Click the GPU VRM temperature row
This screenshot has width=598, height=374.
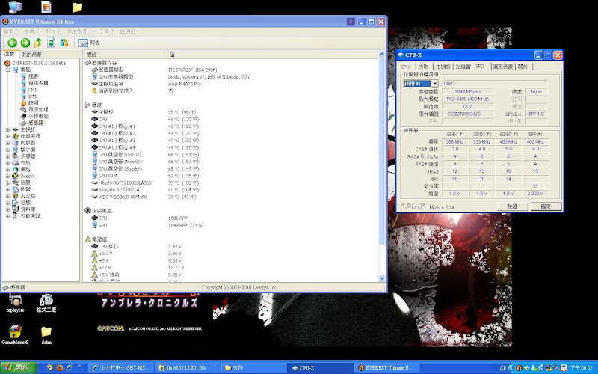[x=145, y=176]
